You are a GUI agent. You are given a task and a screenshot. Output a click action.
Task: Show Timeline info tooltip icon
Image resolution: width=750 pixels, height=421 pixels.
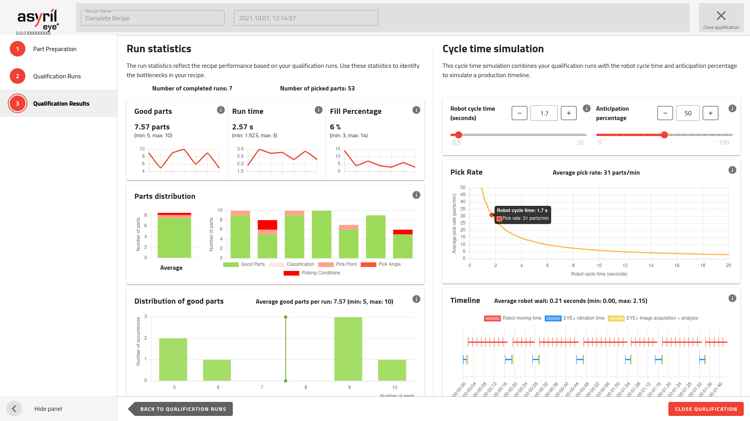coord(732,298)
